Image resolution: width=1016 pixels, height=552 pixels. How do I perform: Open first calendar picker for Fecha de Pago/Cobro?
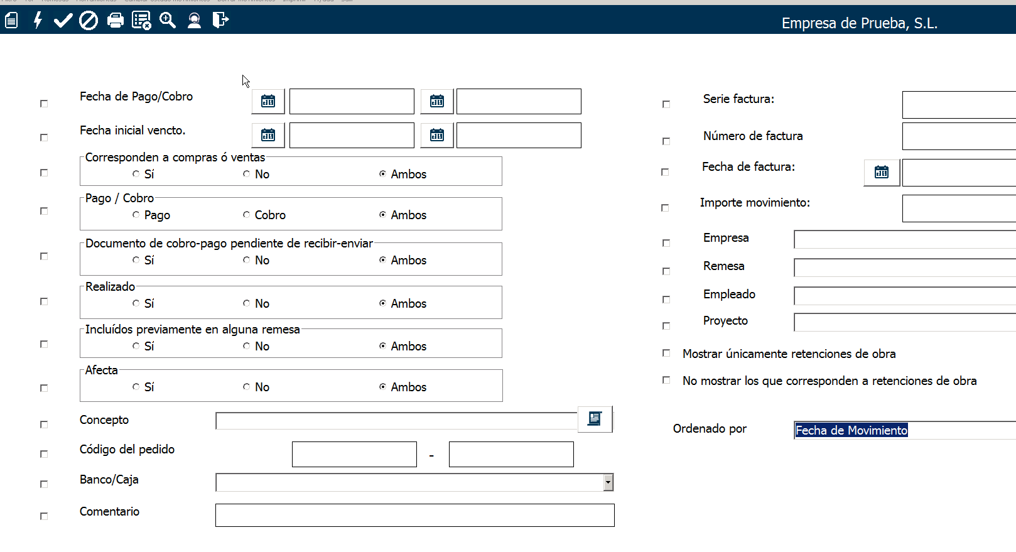pyautogui.click(x=268, y=101)
